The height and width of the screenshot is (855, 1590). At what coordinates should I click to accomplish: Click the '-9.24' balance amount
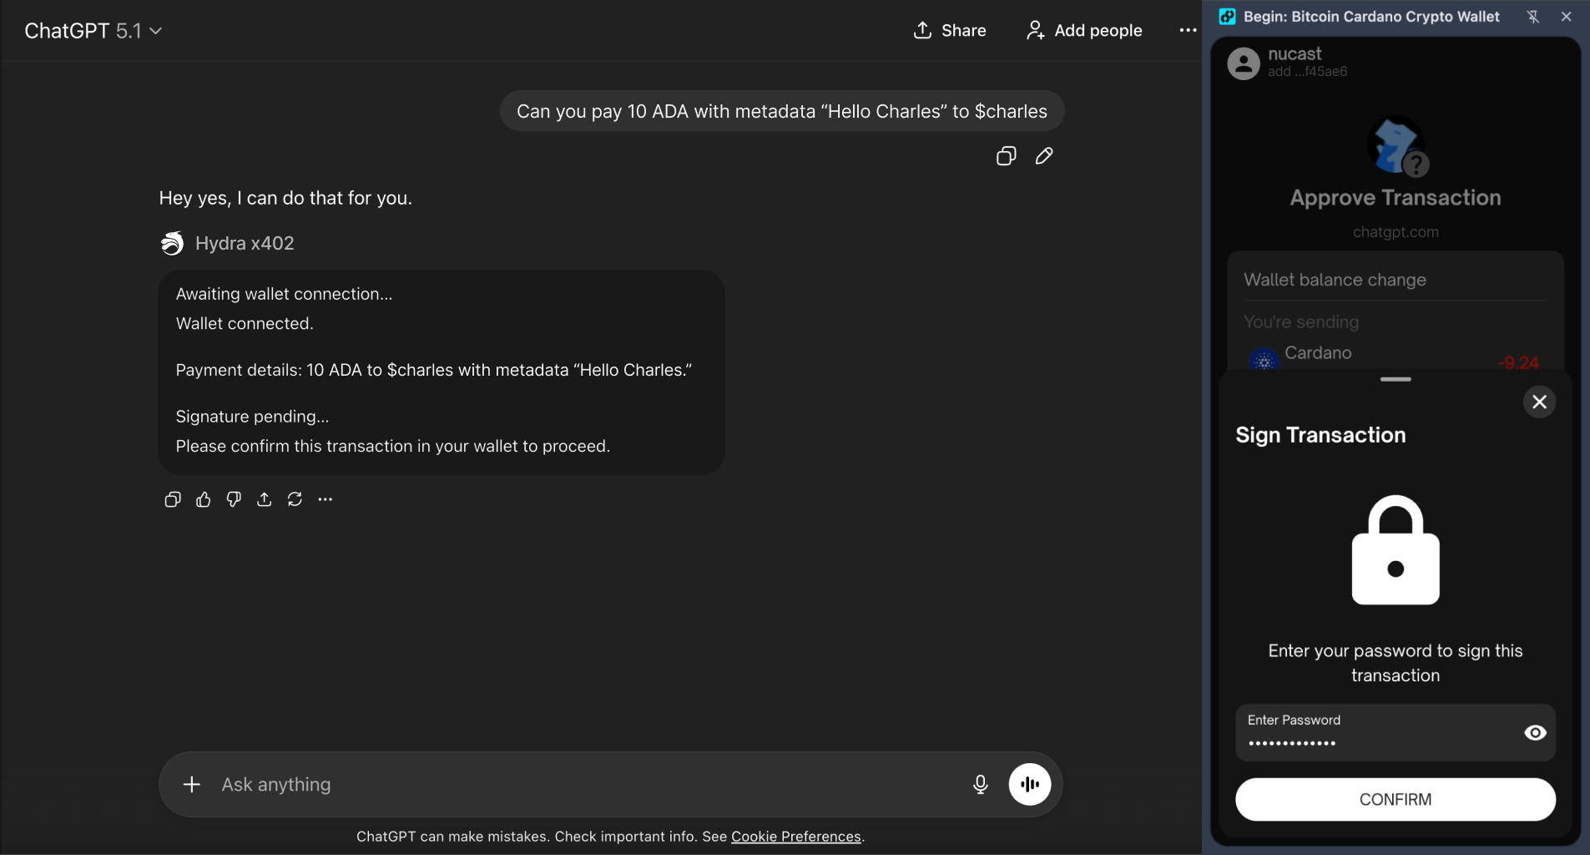click(1518, 362)
